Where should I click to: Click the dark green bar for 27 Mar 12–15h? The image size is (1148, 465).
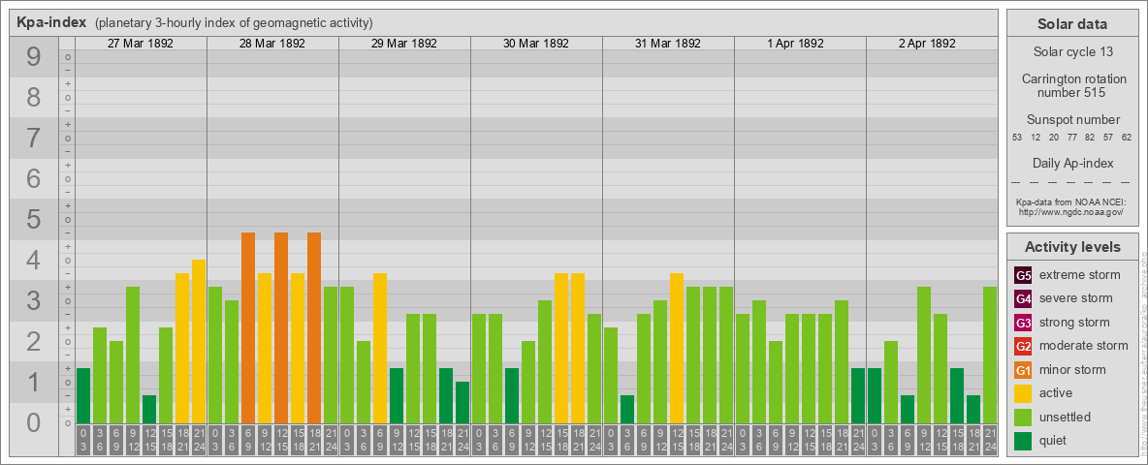point(149,410)
